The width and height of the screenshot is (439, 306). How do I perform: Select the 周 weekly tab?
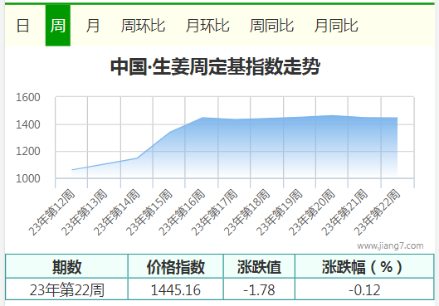(x=58, y=26)
